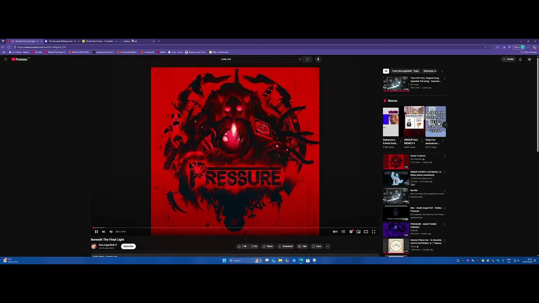Clear the YouTube search text

[x=300, y=59]
